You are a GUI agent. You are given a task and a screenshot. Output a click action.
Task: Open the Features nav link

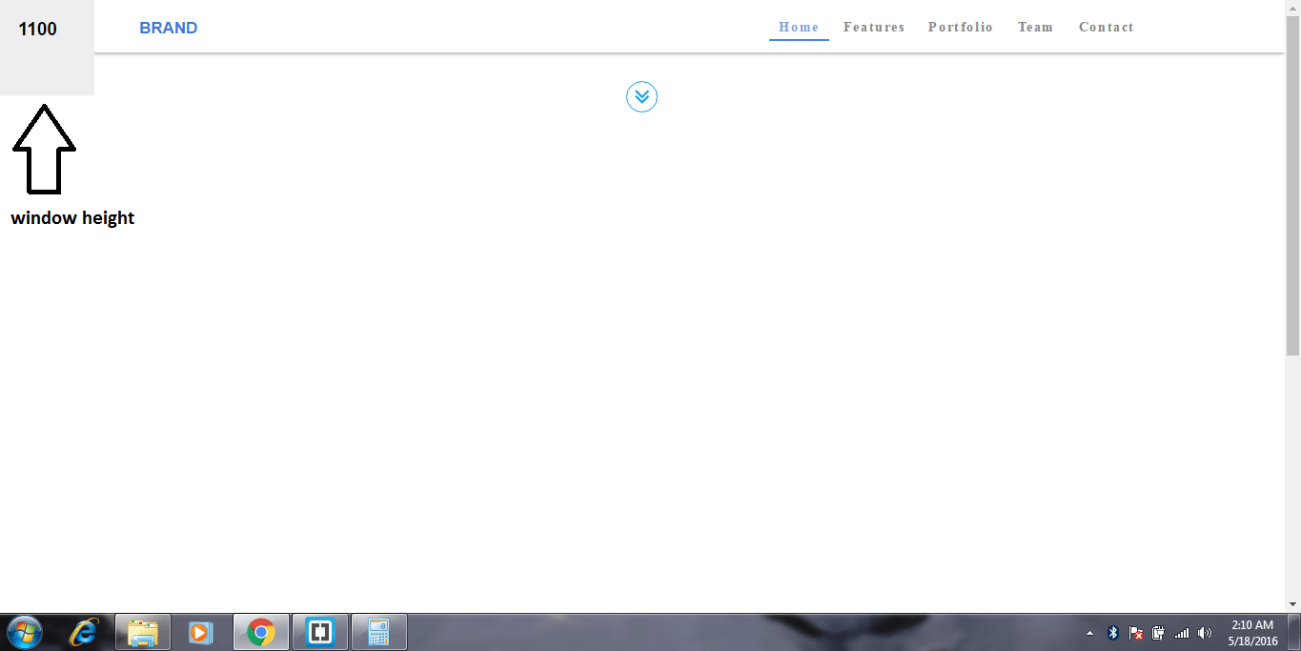click(874, 28)
